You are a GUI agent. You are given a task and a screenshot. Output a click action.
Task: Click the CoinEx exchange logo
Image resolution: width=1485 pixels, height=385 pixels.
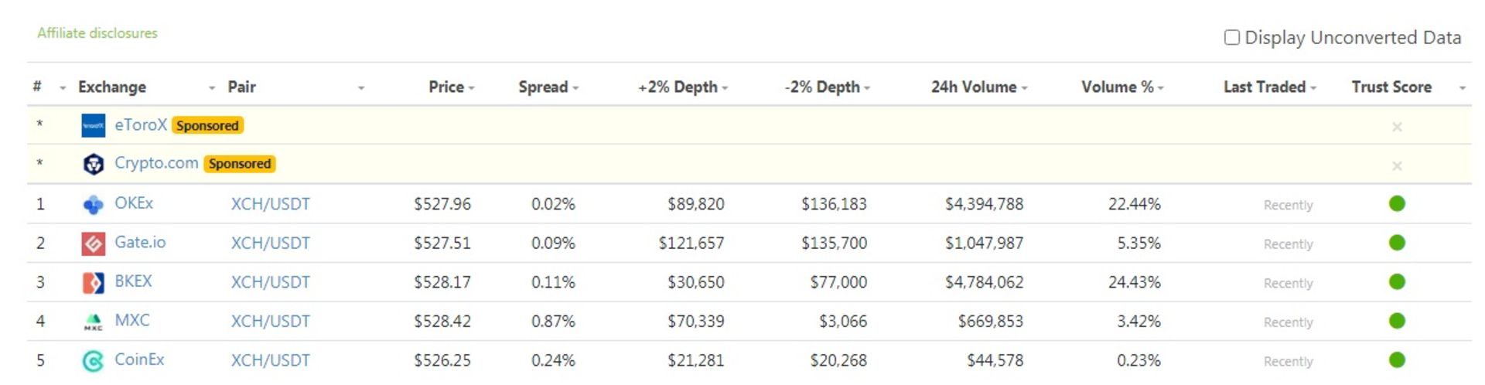click(93, 360)
